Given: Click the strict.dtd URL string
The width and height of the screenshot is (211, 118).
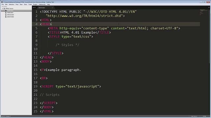Looking at the screenshot, I should click(84, 16).
